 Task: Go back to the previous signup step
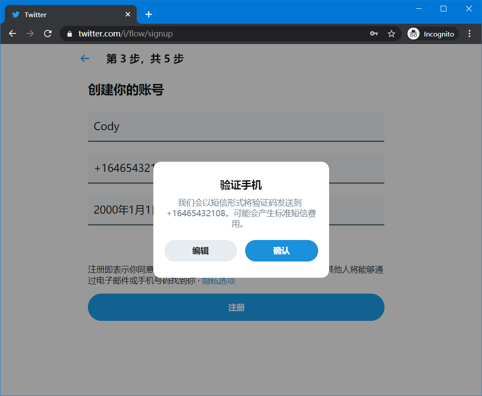pyautogui.click(x=85, y=58)
